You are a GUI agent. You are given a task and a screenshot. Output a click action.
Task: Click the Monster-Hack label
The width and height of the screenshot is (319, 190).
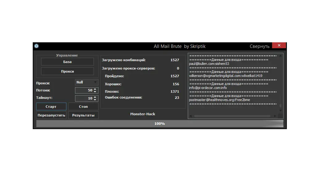pos(142,114)
